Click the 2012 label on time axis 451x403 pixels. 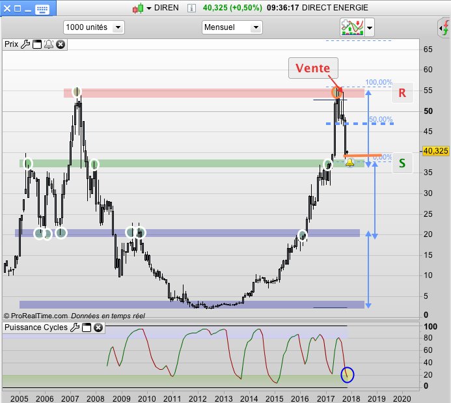tap(198, 398)
